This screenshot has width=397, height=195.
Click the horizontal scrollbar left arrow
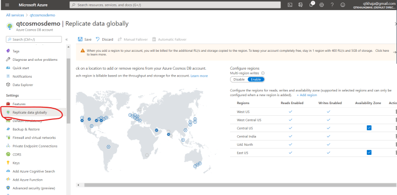click(x=79, y=185)
